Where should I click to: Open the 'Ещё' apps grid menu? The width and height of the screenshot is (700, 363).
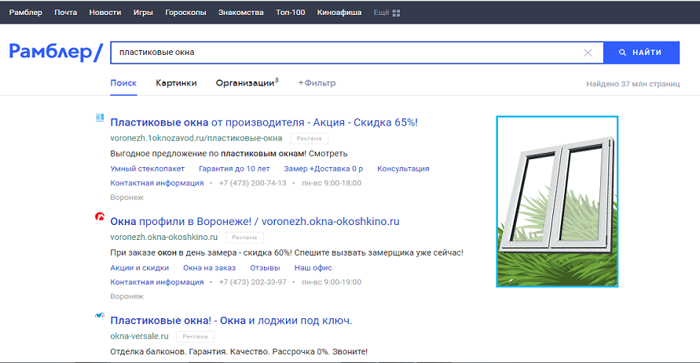point(387,13)
